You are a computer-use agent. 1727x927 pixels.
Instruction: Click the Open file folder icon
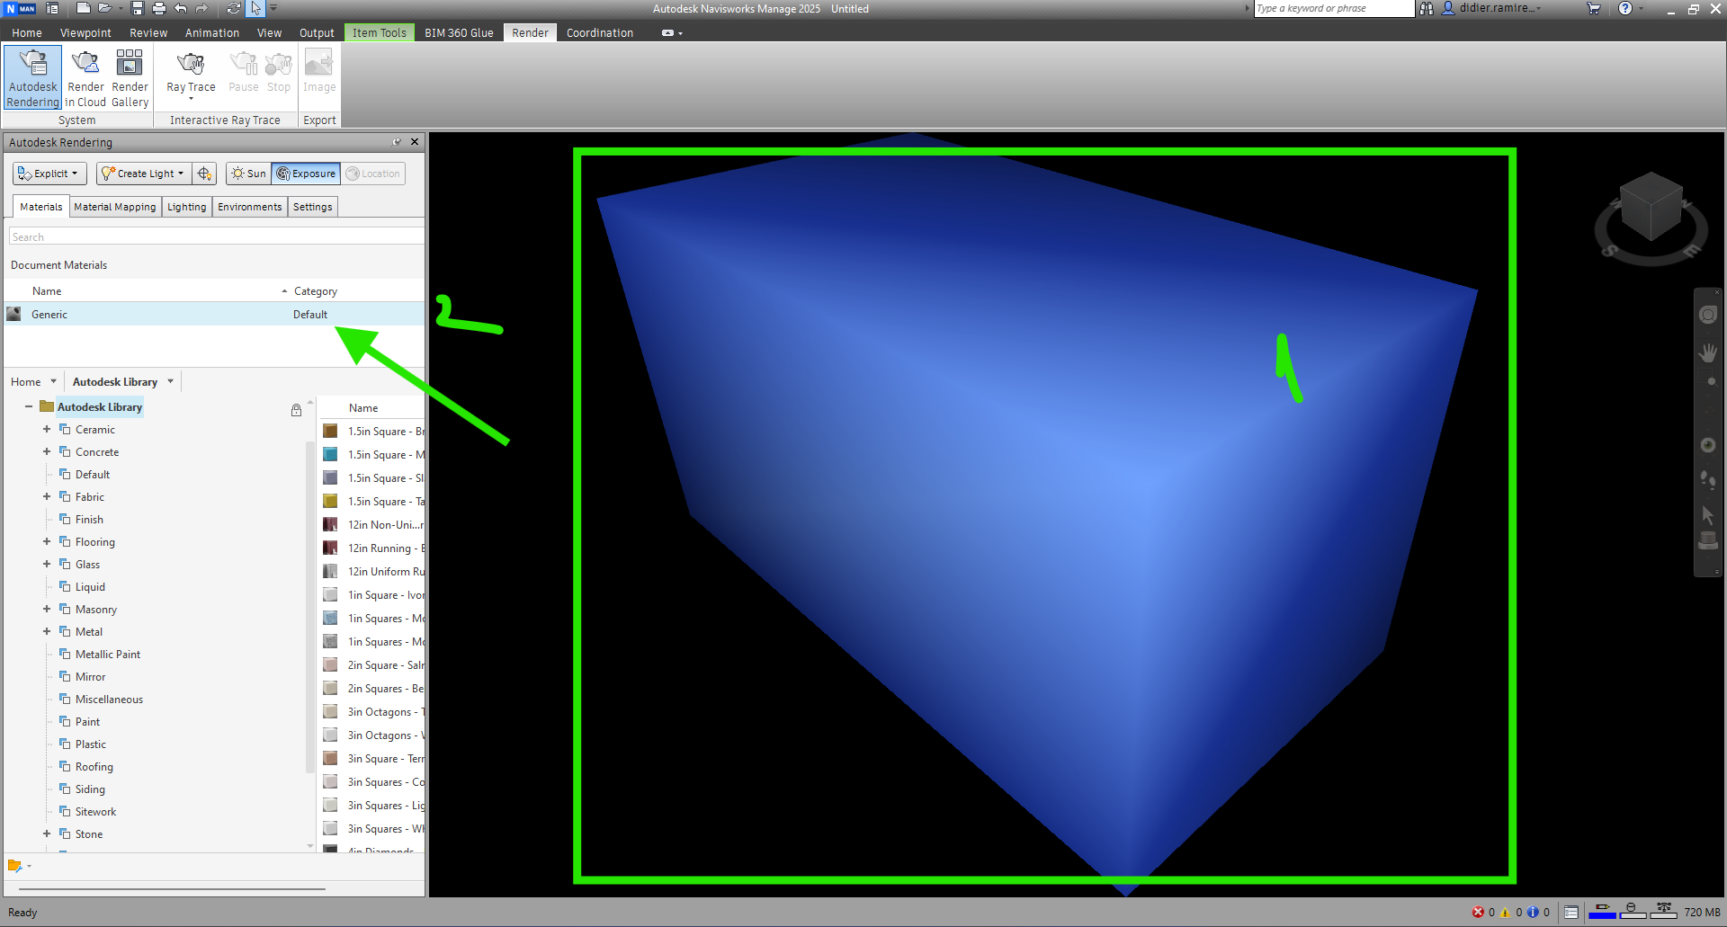point(105,8)
